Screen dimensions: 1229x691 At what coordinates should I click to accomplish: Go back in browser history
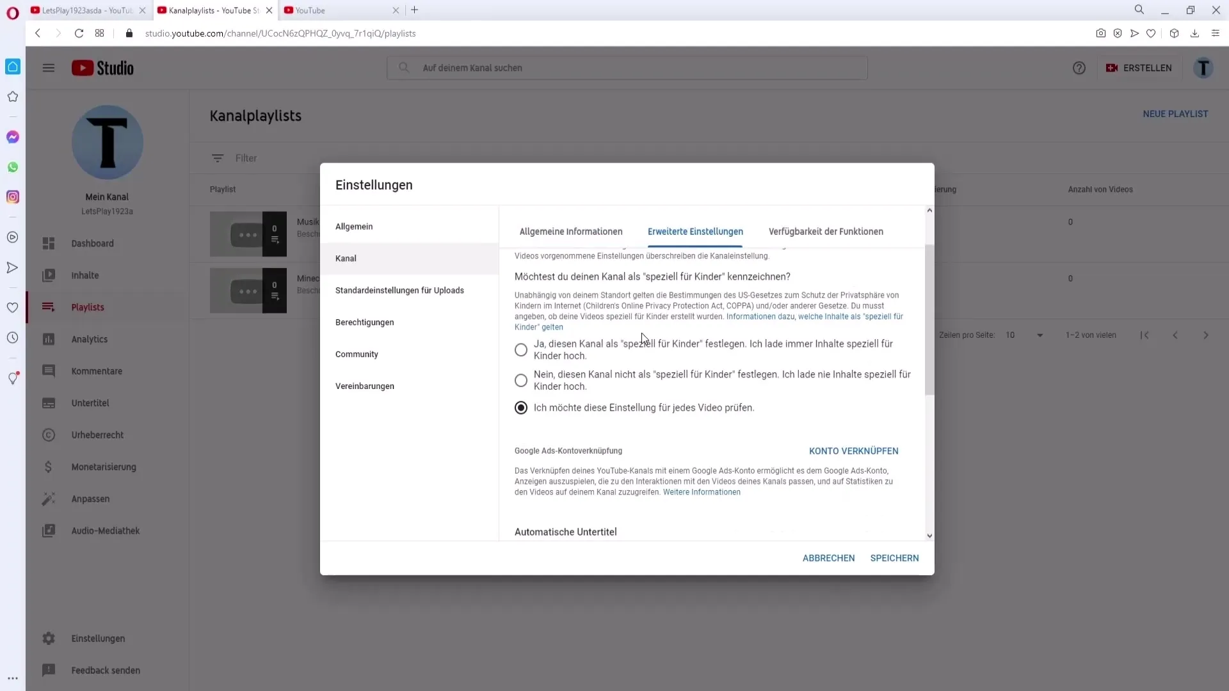pos(38,33)
